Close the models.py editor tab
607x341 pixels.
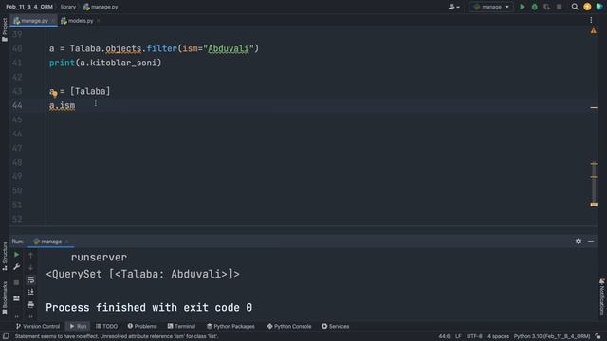(x=99, y=21)
